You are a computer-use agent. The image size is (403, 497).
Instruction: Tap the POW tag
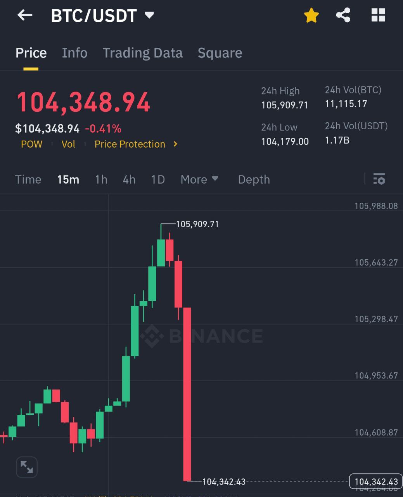coord(32,144)
